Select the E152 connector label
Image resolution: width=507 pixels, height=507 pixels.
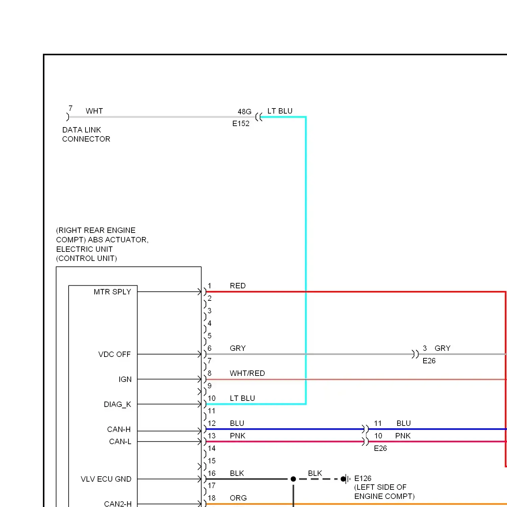(x=241, y=124)
